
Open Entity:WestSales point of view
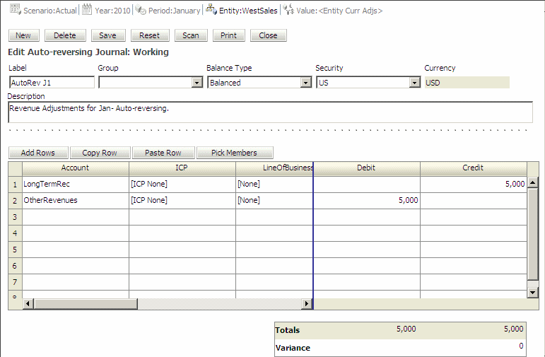pyautogui.click(x=248, y=11)
